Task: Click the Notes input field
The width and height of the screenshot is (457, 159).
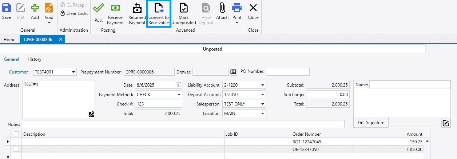Action: [x=183, y=124]
